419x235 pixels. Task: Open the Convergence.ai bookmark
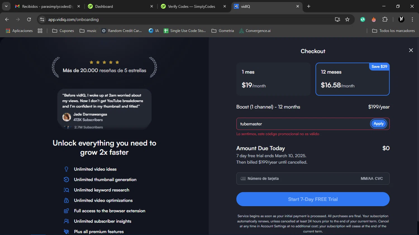coord(255,31)
